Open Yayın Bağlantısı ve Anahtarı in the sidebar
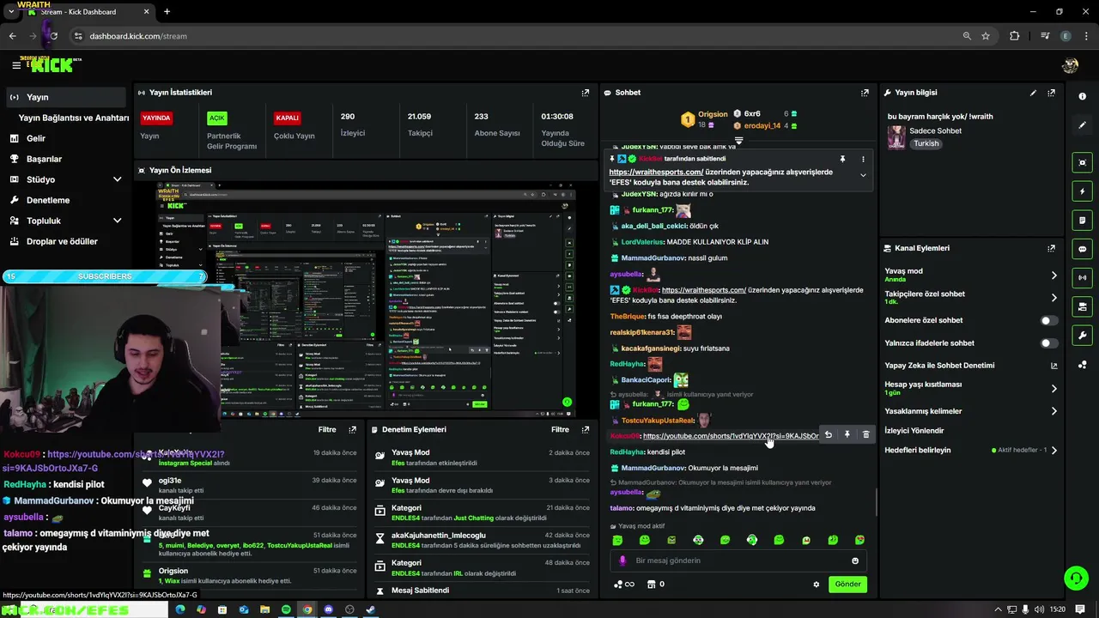This screenshot has height=618, width=1099. click(x=74, y=118)
